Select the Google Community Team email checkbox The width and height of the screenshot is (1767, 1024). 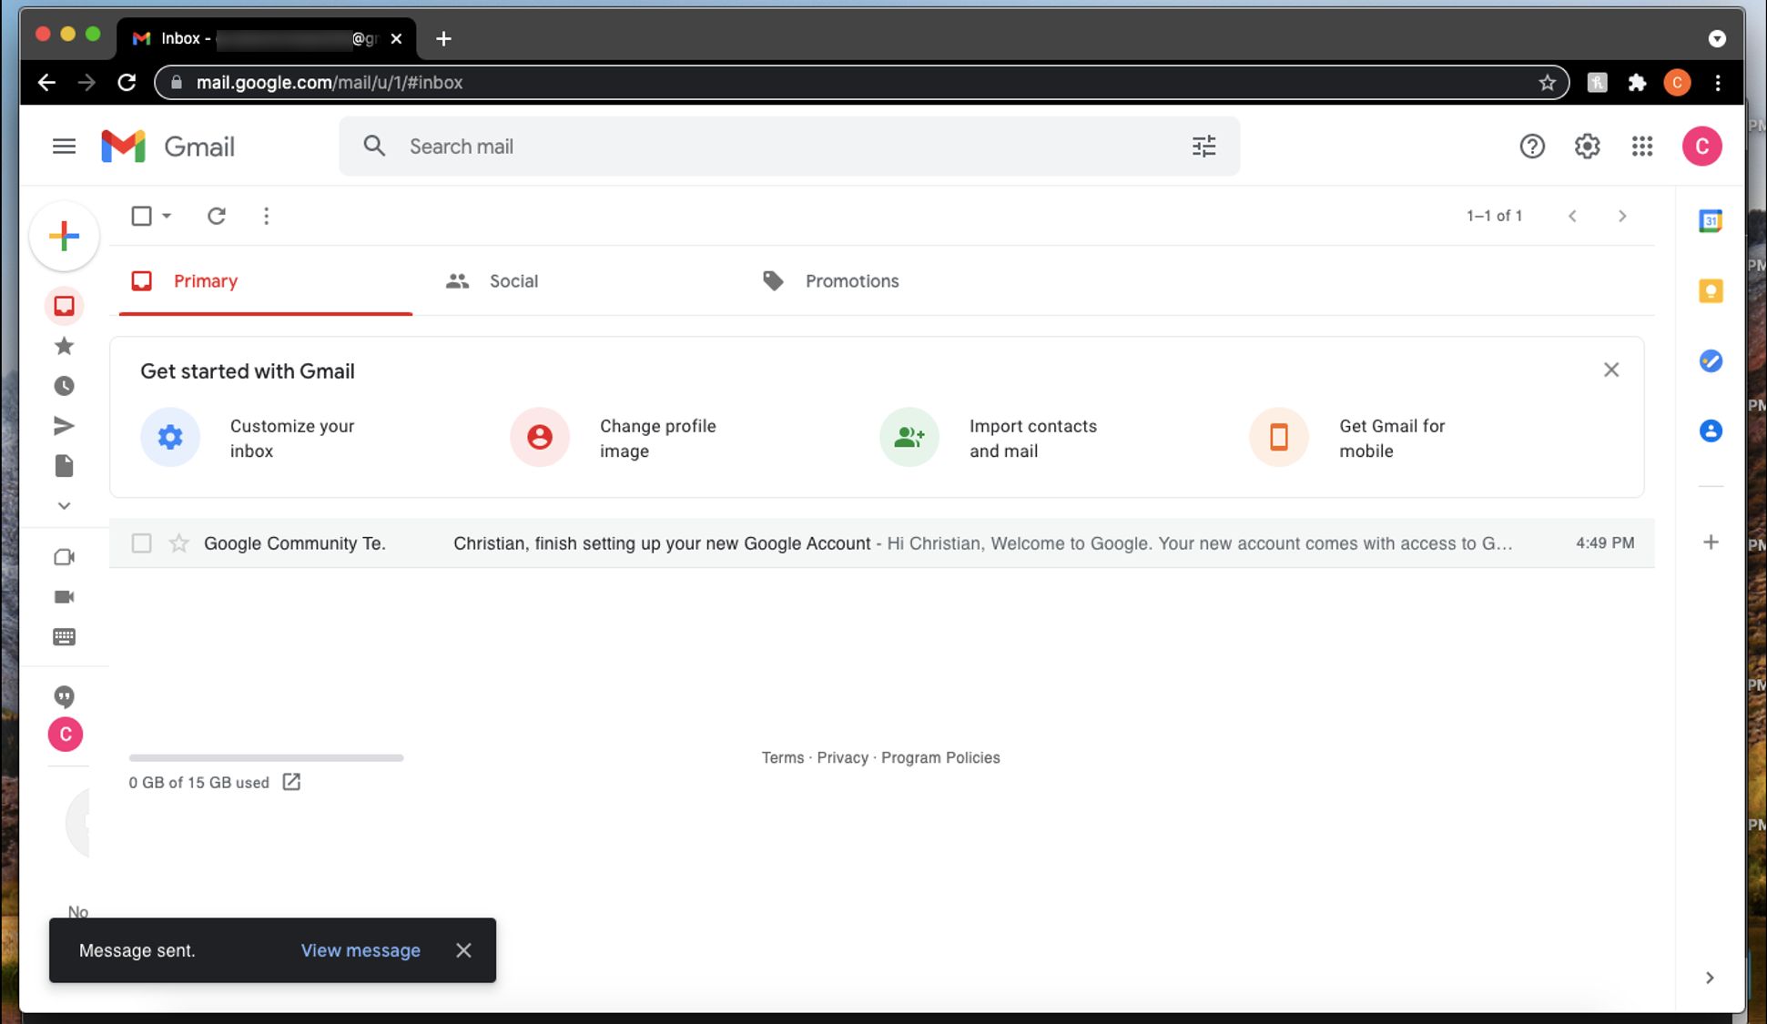pos(141,543)
